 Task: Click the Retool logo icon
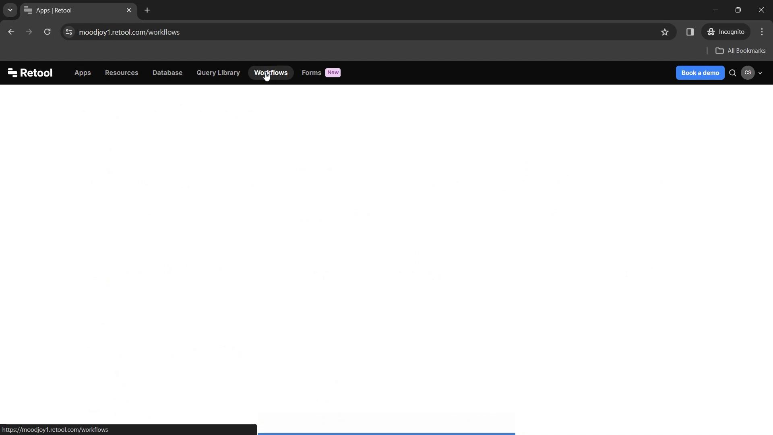[13, 72]
